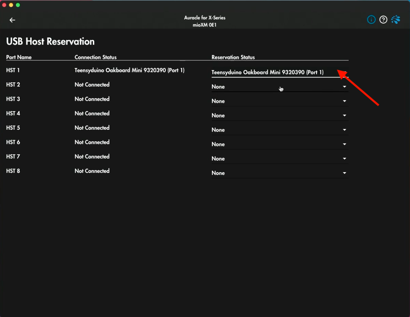Image resolution: width=410 pixels, height=317 pixels.
Task: Maximize the window with green button
Action: coord(18,5)
